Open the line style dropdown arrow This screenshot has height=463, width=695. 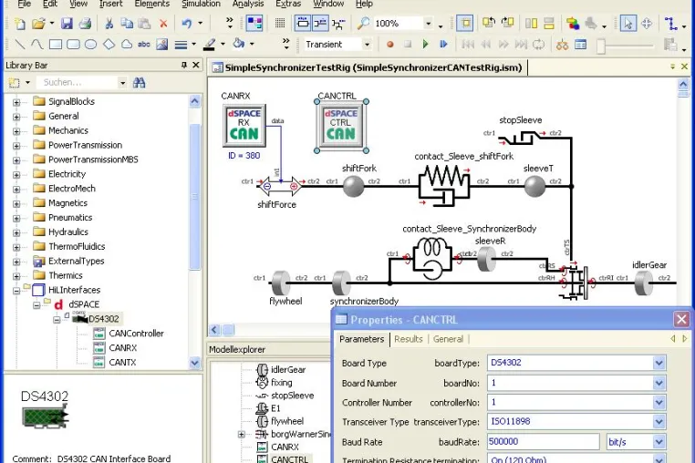193,45
